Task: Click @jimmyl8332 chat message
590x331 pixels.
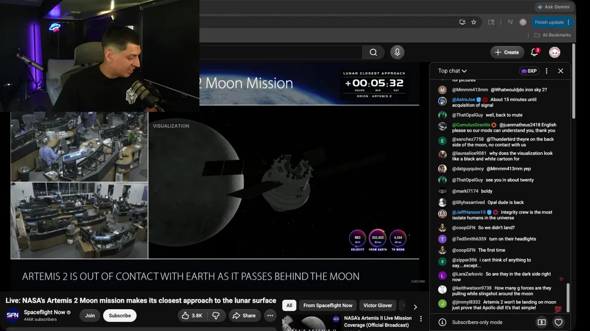Action: coord(504,305)
